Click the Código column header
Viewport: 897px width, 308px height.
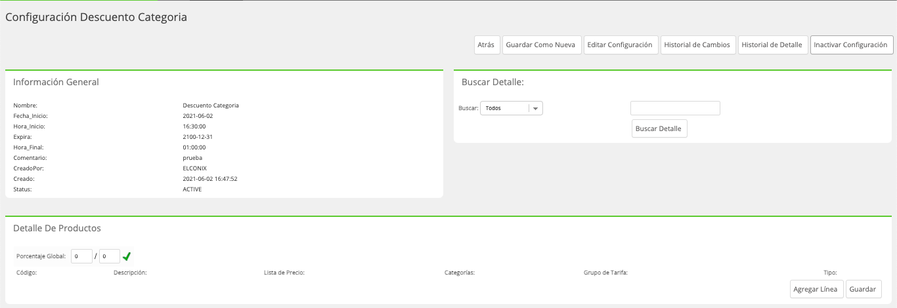coord(25,272)
